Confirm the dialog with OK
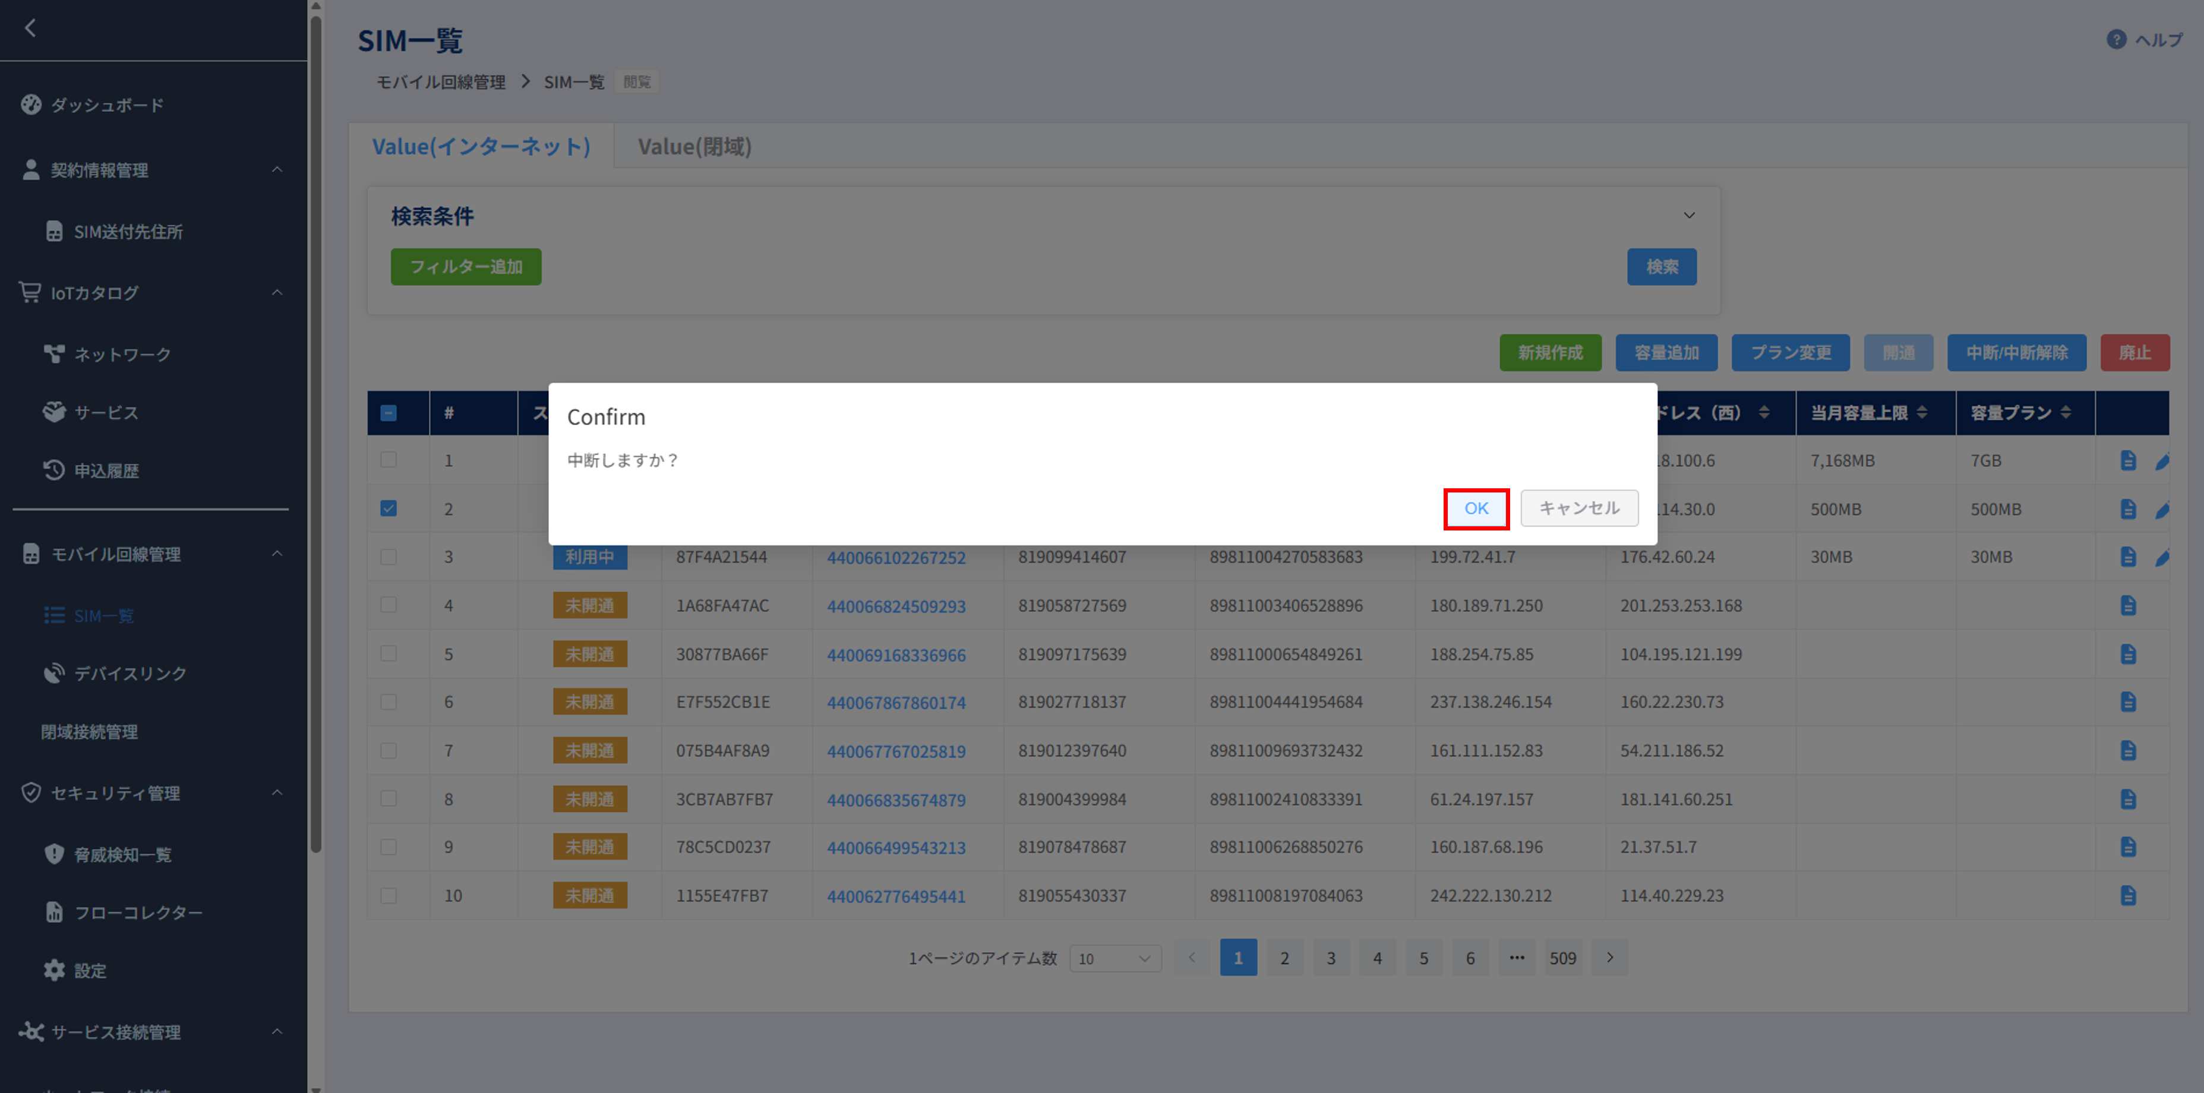2204x1093 pixels. pos(1475,508)
